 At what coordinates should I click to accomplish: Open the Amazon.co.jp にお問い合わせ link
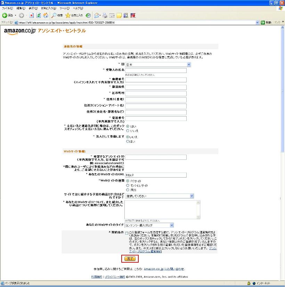[x=164, y=269]
